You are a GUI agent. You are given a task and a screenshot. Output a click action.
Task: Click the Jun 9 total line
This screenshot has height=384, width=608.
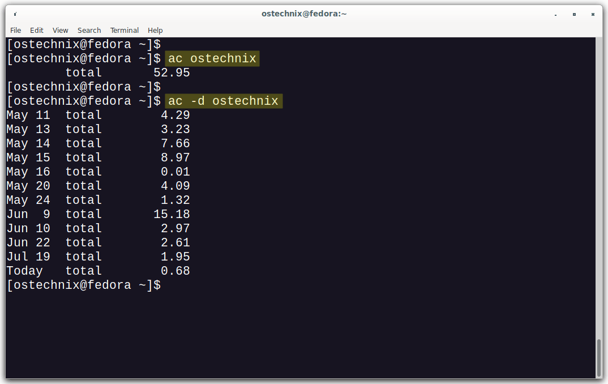click(98, 214)
